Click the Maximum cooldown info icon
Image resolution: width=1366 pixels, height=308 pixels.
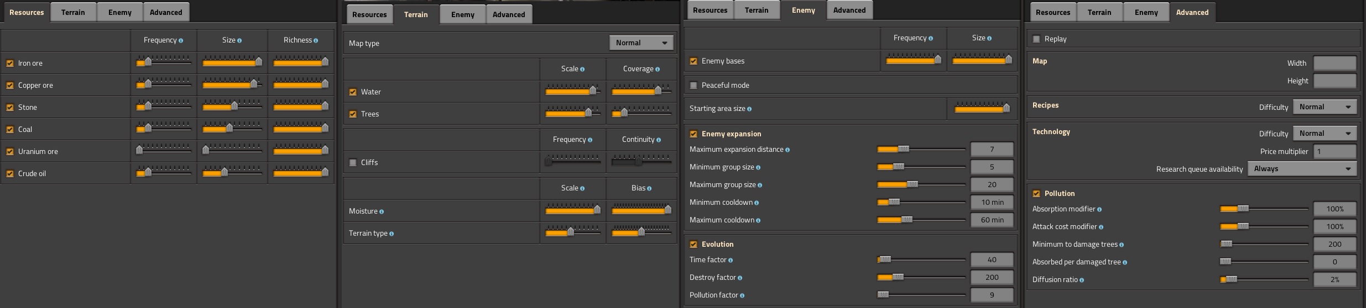pyautogui.click(x=758, y=220)
